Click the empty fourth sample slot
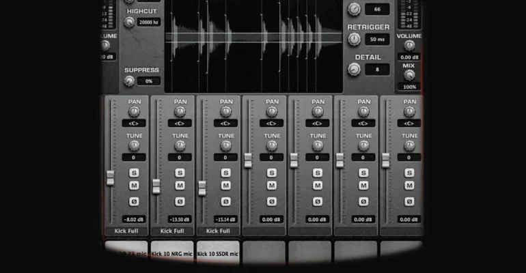The image size is (526, 273). click(264, 251)
